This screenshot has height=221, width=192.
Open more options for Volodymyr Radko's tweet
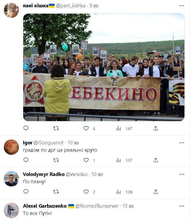182,174
